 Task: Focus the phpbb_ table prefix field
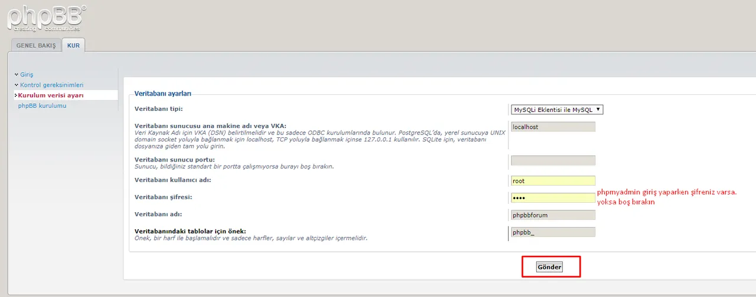pos(553,232)
